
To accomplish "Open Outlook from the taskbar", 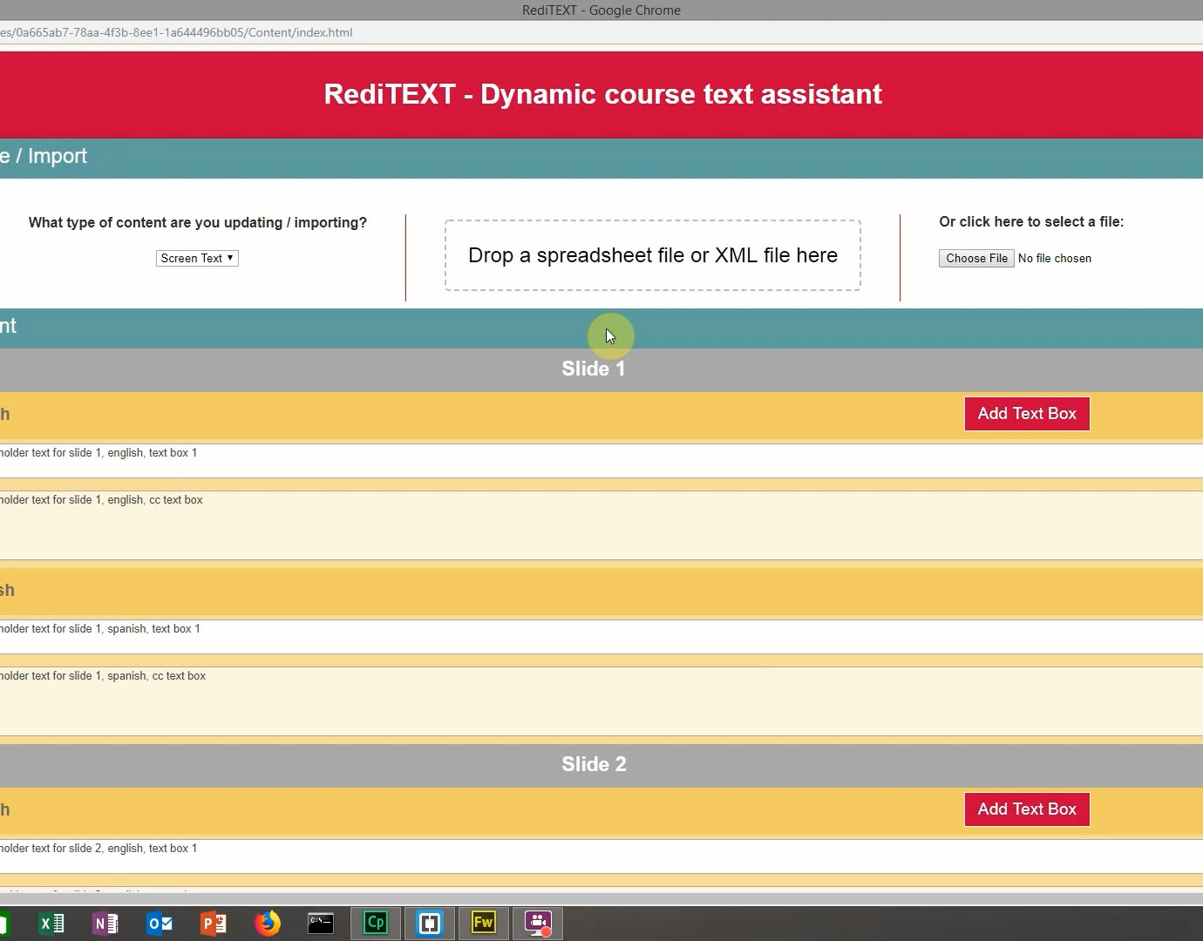I will [160, 924].
